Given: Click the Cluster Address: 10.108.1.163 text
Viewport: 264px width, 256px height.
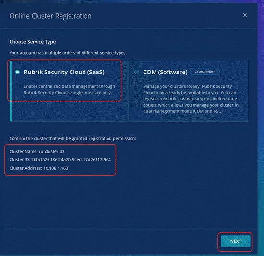Looking at the screenshot, I should coord(39,168).
